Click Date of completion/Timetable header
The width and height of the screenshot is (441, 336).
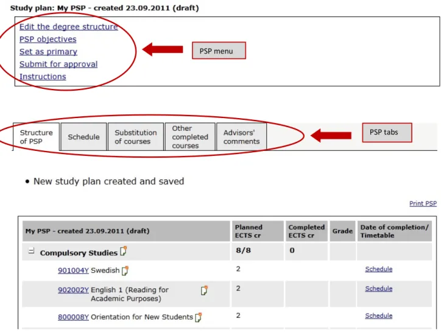click(394, 231)
